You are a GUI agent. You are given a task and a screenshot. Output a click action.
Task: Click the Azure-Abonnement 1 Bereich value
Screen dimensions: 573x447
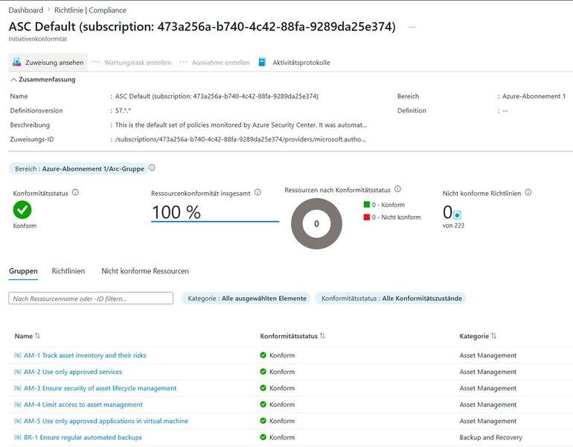534,96
